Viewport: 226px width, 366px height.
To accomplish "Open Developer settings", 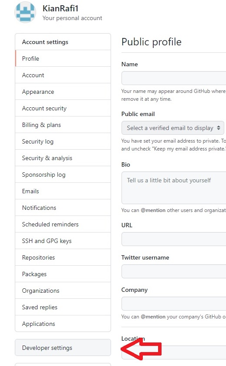I will coord(63,348).
